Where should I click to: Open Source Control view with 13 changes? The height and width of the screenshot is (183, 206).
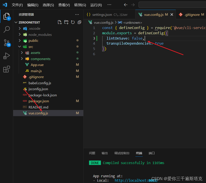click(7, 43)
